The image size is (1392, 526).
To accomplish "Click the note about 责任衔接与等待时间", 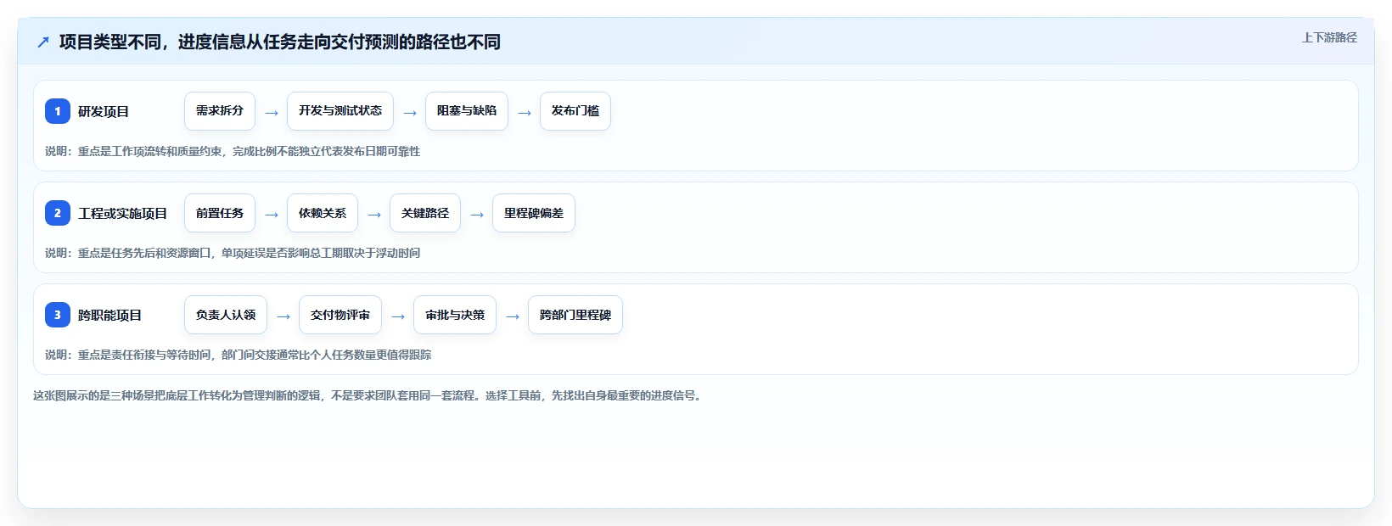I will (x=239, y=355).
